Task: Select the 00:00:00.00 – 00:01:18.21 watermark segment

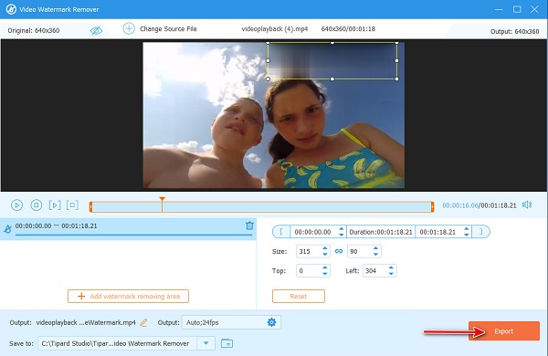Action: [x=128, y=229]
